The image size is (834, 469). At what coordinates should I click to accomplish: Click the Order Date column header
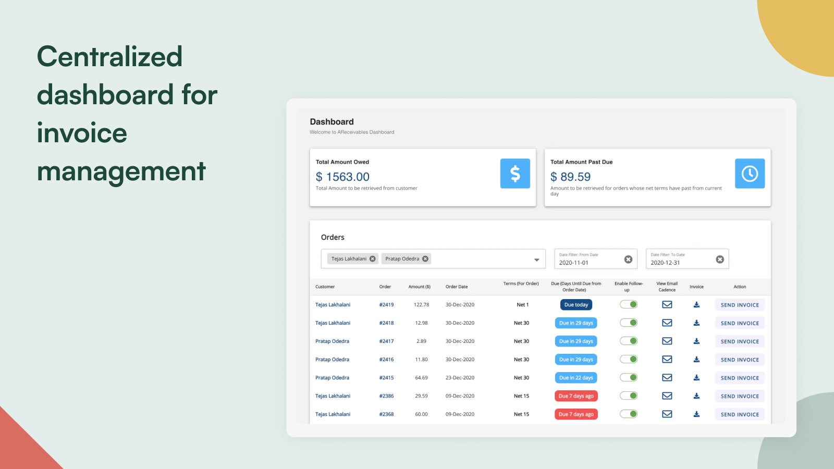(x=457, y=287)
